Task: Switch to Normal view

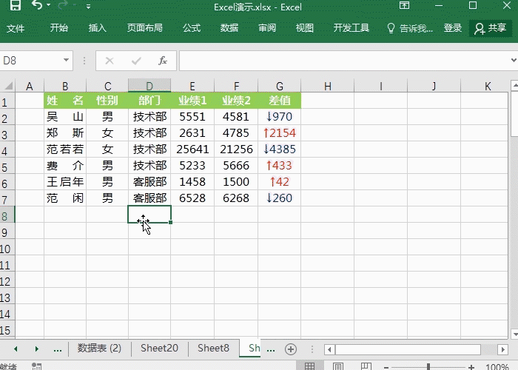Action: [309, 366]
